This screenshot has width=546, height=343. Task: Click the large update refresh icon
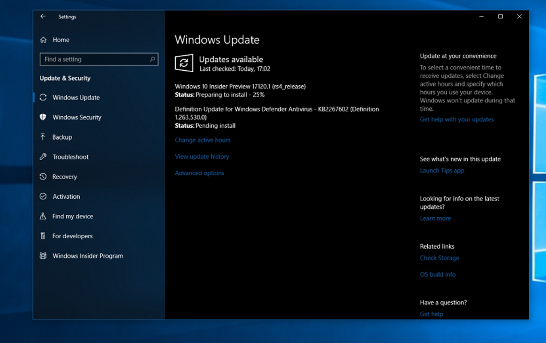[x=184, y=63]
